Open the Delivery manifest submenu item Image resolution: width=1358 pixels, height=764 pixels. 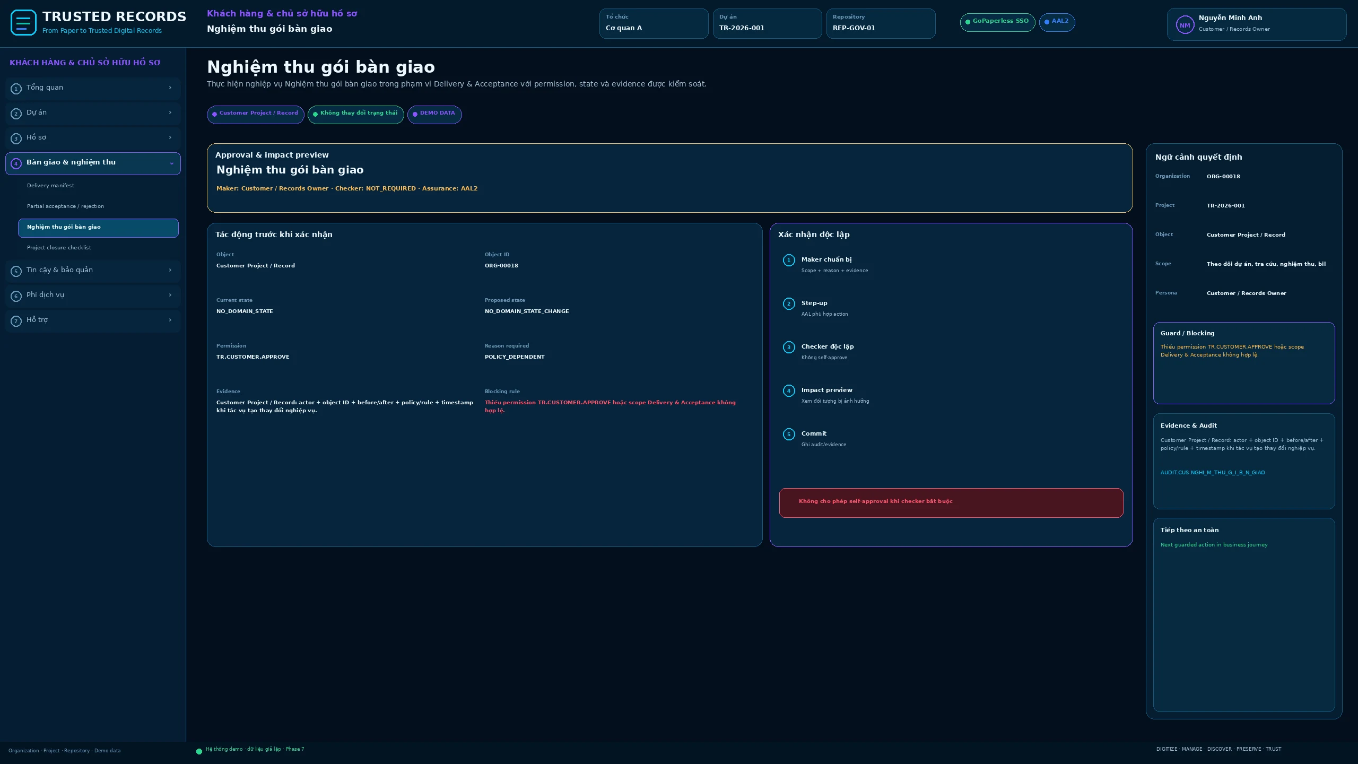(98, 186)
